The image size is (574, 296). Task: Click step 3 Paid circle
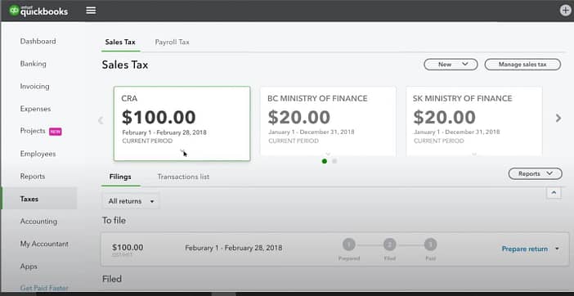[x=430, y=244]
